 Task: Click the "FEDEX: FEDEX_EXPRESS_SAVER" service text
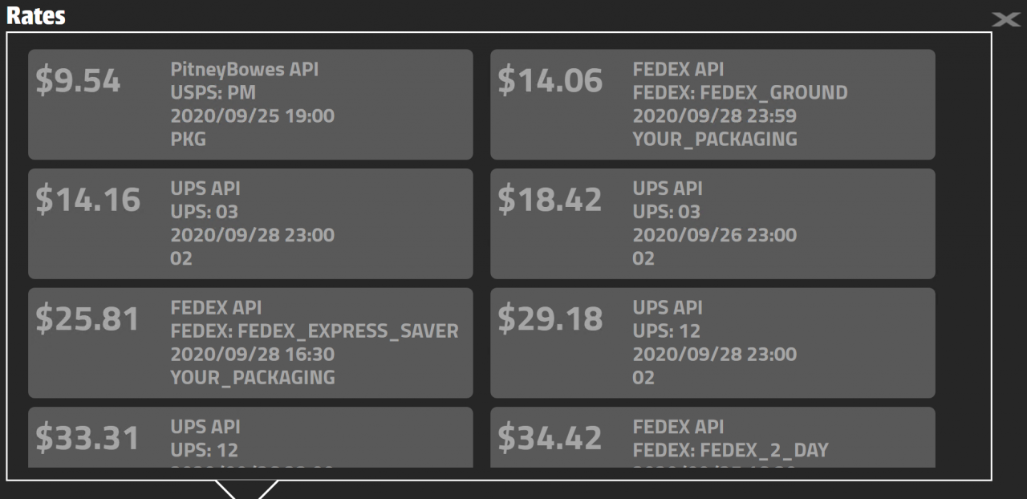[315, 331]
